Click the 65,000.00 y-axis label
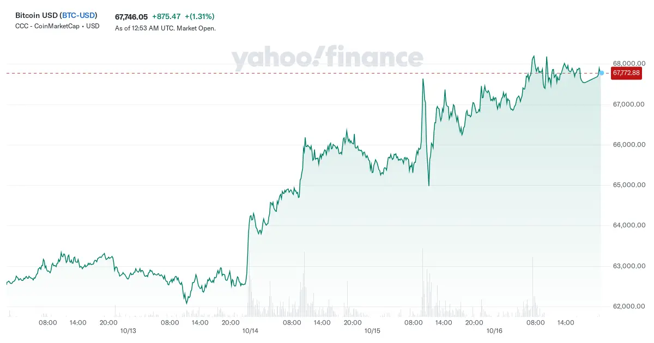This screenshot has height=343, width=654. click(629, 185)
